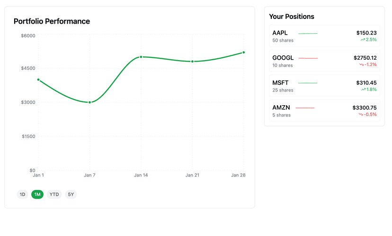The image size is (392, 236).
Task: Click the AMZN red sparkline
Action: click(x=305, y=108)
